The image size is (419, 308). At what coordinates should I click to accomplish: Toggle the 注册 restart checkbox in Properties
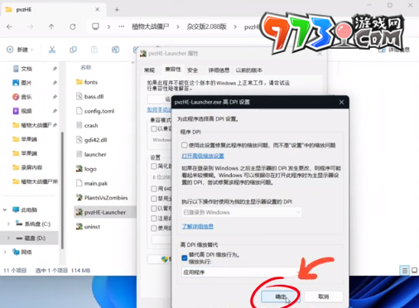tap(154, 219)
